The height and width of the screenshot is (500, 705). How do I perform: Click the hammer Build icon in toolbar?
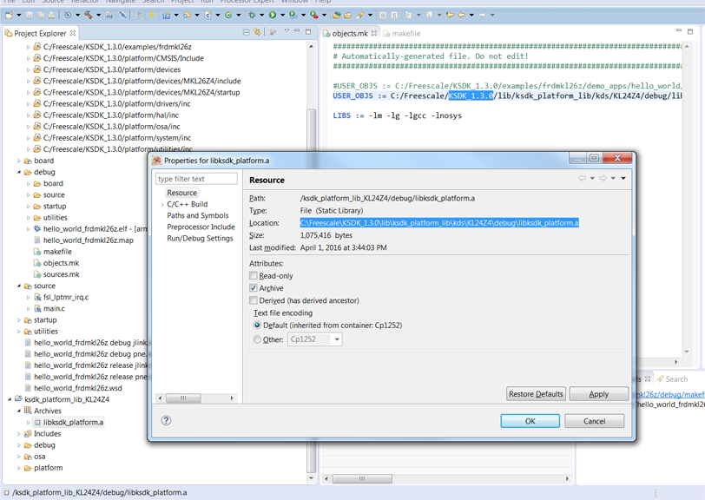(x=89, y=15)
